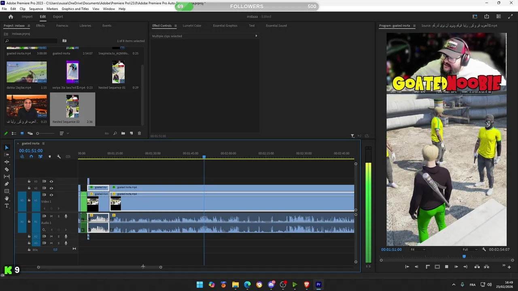Click the Lift button in program monitor
Viewport: 518px width, 291px height.
click(477, 267)
